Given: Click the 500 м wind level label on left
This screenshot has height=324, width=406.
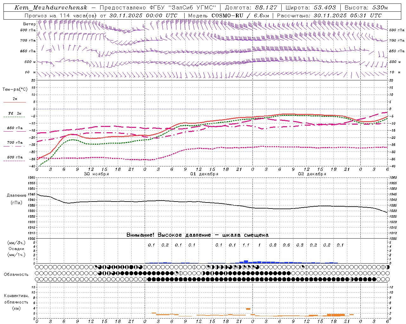Looking at the screenshot, I should click(x=30, y=62).
